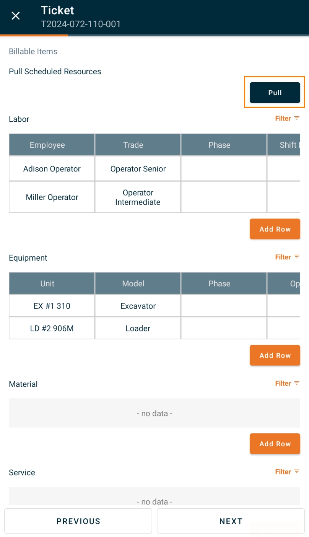Select the Miller Operator employee cell
The width and height of the screenshot is (309, 537).
pos(52,197)
